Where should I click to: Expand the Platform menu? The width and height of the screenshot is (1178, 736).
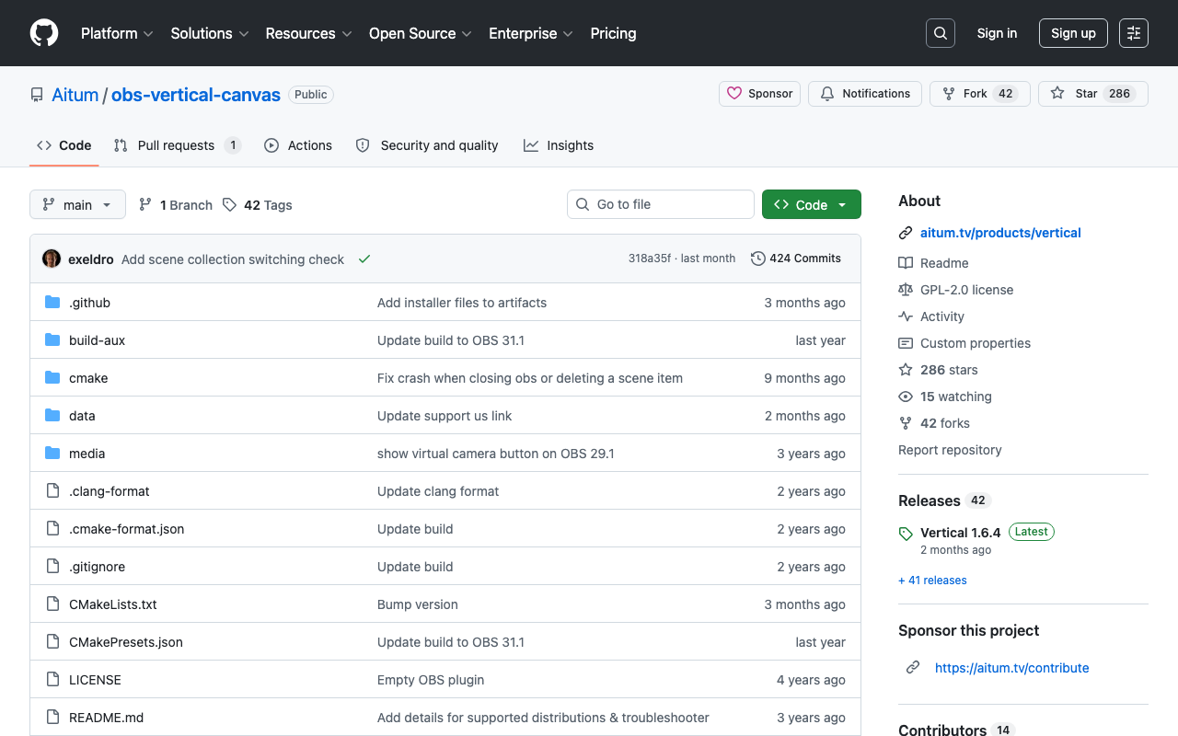click(x=117, y=33)
